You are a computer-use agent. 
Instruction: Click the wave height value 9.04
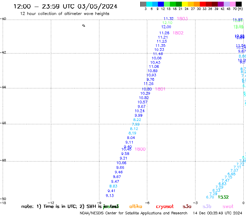click(131, 138)
